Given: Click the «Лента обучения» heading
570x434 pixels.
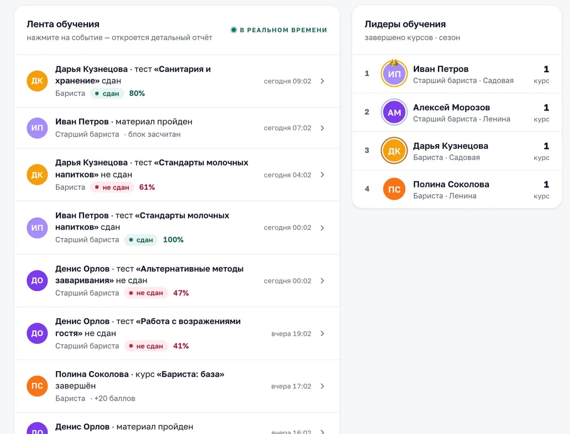Looking at the screenshot, I should pyautogui.click(x=63, y=24).
